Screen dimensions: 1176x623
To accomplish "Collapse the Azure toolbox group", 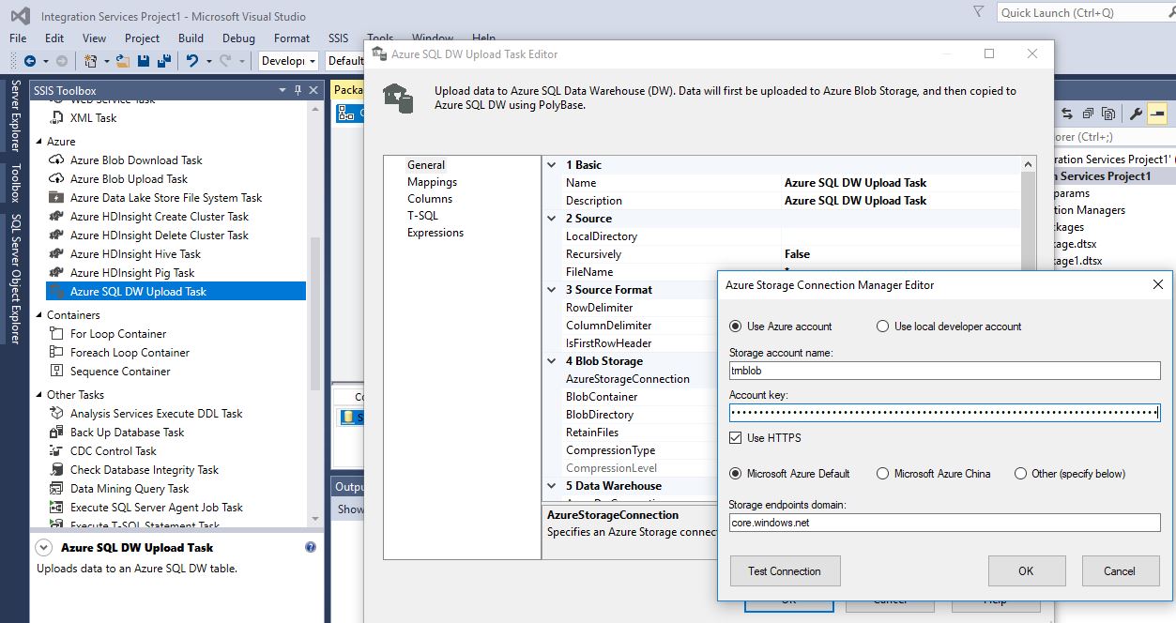I will pos(38,142).
